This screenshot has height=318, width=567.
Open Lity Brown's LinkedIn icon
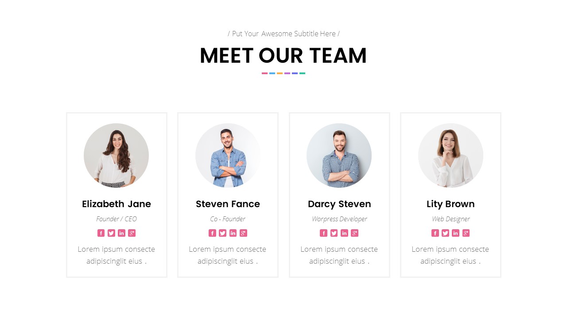click(x=455, y=233)
